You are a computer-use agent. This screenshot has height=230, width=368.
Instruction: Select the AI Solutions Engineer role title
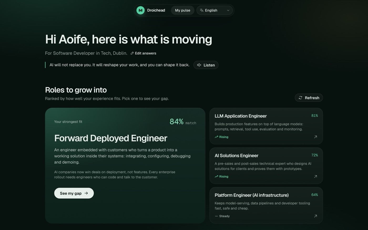pos(236,156)
